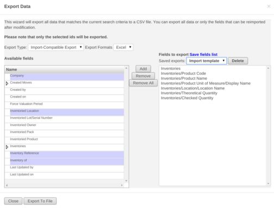
Task: Select the Created by field
Action: [67, 91]
